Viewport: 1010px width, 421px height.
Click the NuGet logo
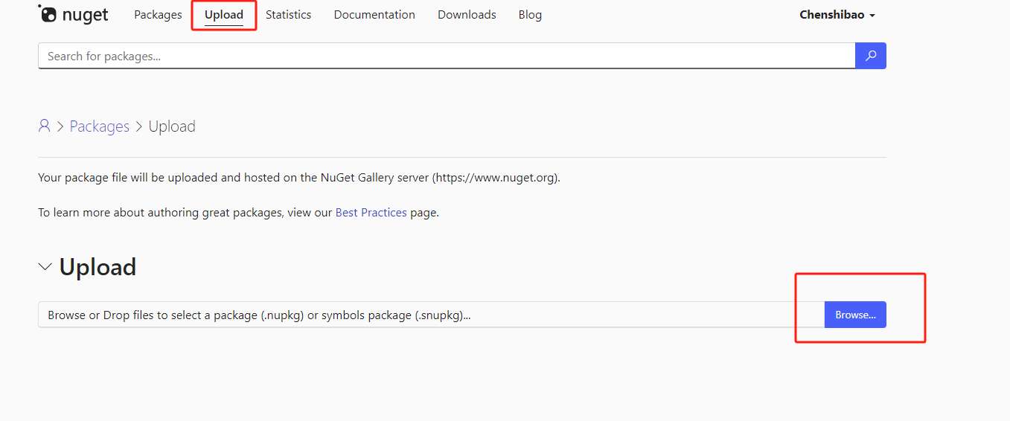(x=73, y=15)
